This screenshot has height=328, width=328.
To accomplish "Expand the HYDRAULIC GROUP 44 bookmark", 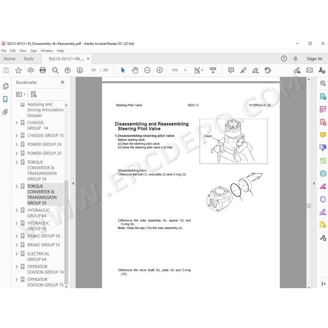I will (17, 210).
